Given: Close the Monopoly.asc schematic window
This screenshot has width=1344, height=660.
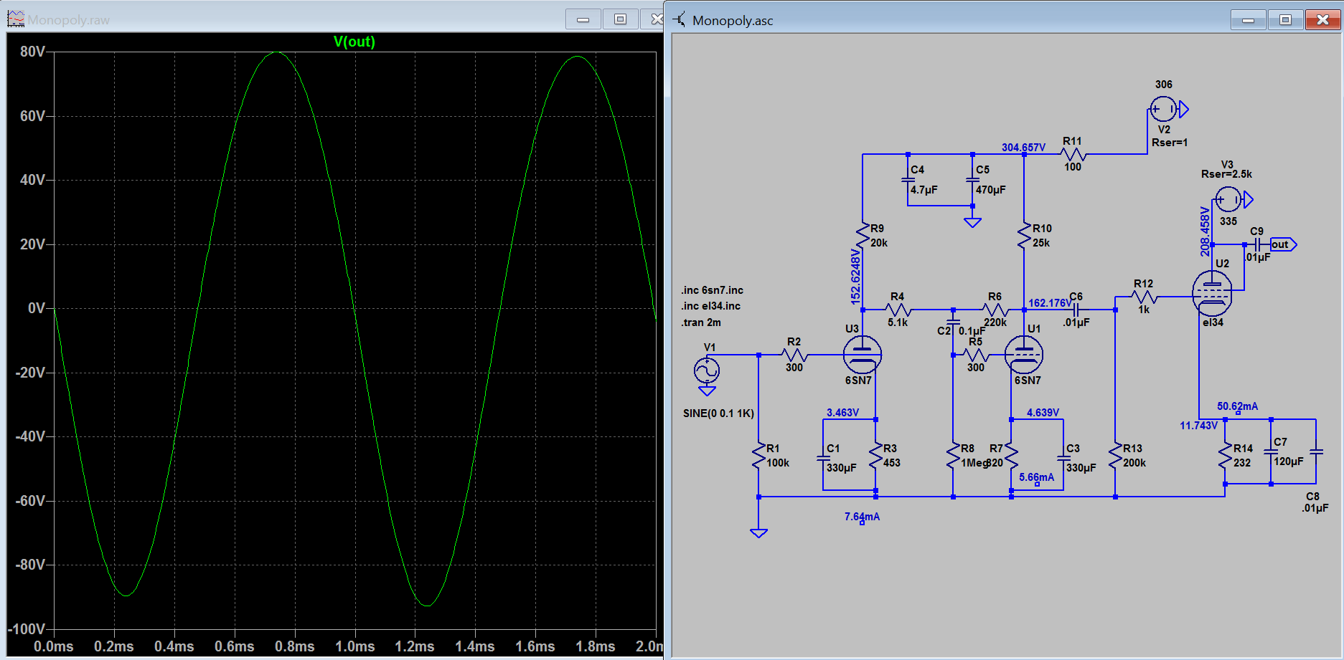Looking at the screenshot, I should point(1322,20).
